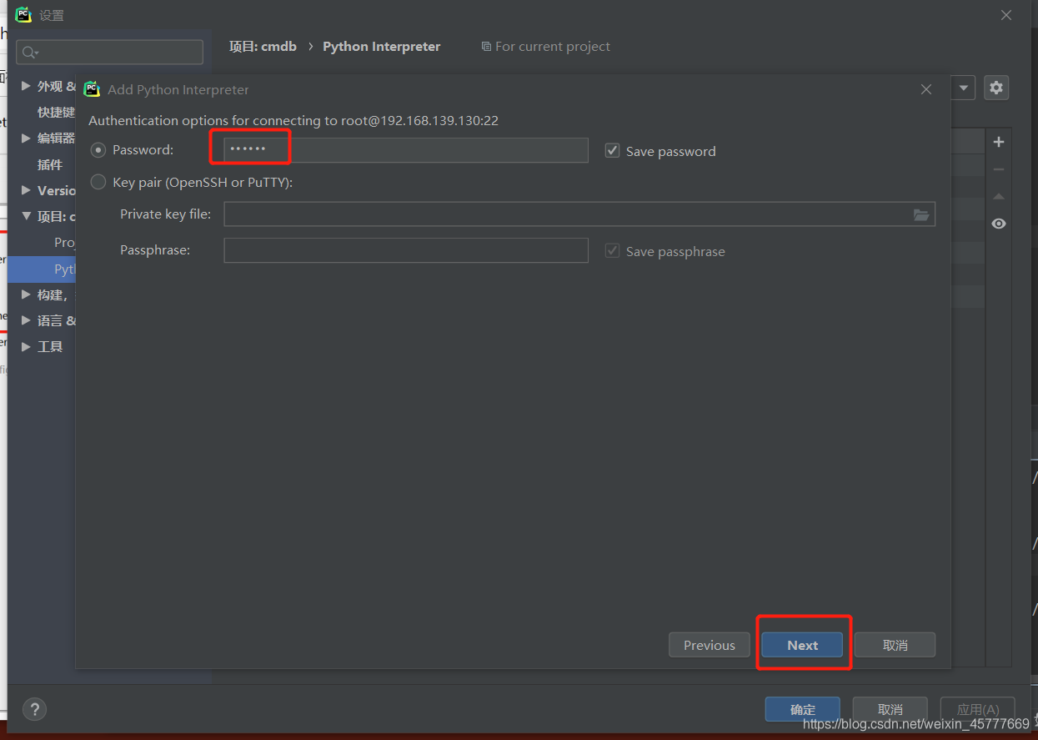Collapse the 项目 settings tree node
Image resolution: width=1038 pixels, height=740 pixels.
click(26, 216)
